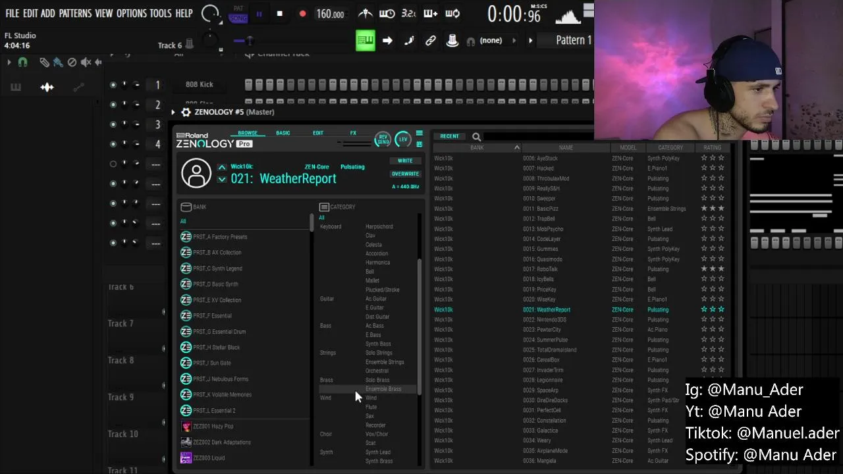Select next tone with down arrow

pos(222,179)
